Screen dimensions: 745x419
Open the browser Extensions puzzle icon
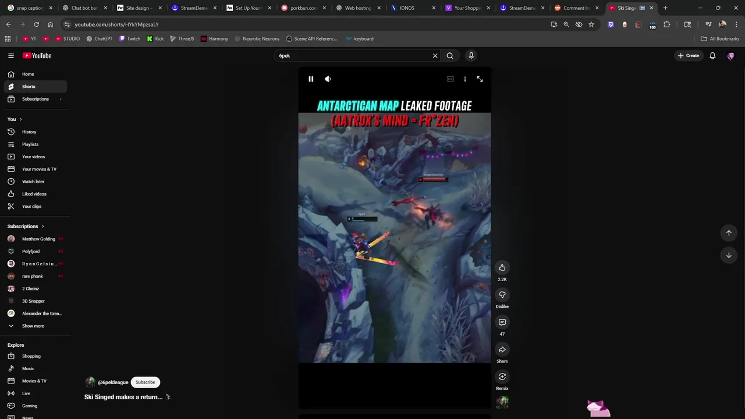[x=666, y=24]
